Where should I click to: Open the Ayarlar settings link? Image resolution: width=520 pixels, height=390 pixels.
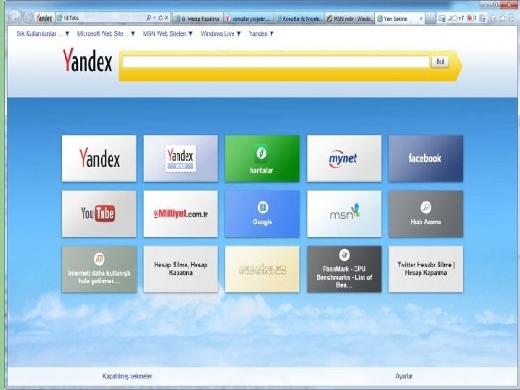(x=404, y=376)
